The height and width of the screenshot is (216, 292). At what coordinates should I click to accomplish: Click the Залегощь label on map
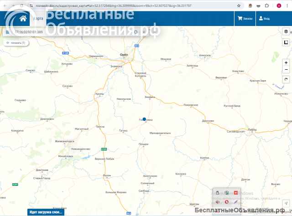[192, 66]
